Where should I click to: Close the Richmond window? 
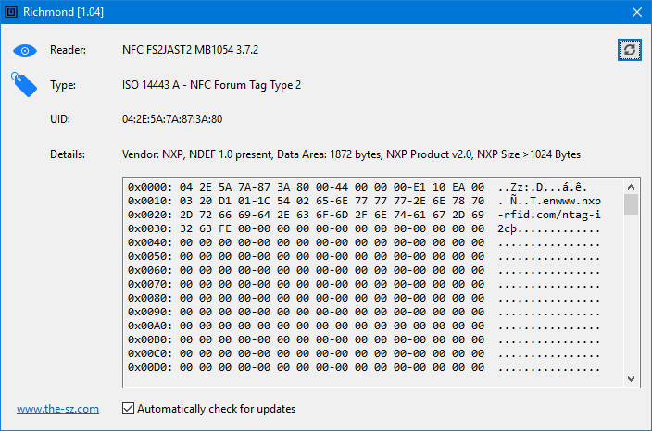pos(636,12)
